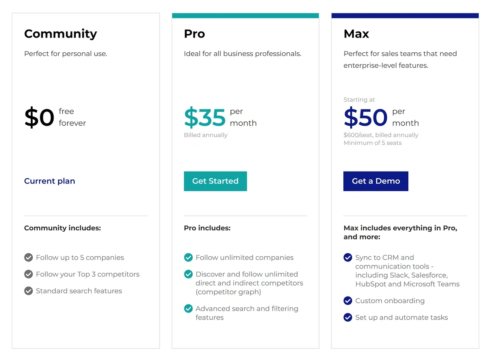The height and width of the screenshot is (362, 491).
Task: Select checkmark next to Set up and automate tasks
Action: pyautogui.click(x=348, y=317)
